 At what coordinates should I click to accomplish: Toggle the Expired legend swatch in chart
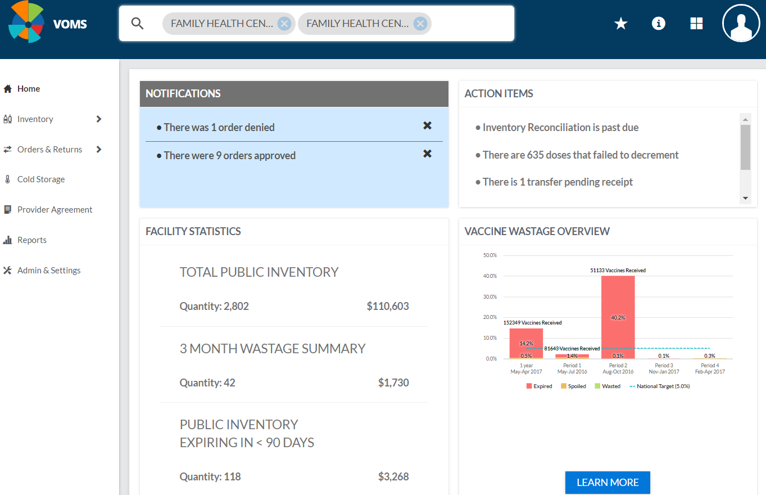529,386
